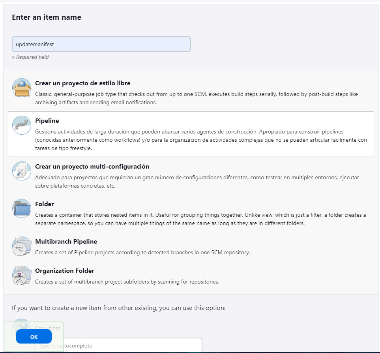The image size is (380, 353).
Task: Click the freestyle project box icon
Action: [22, 88]
